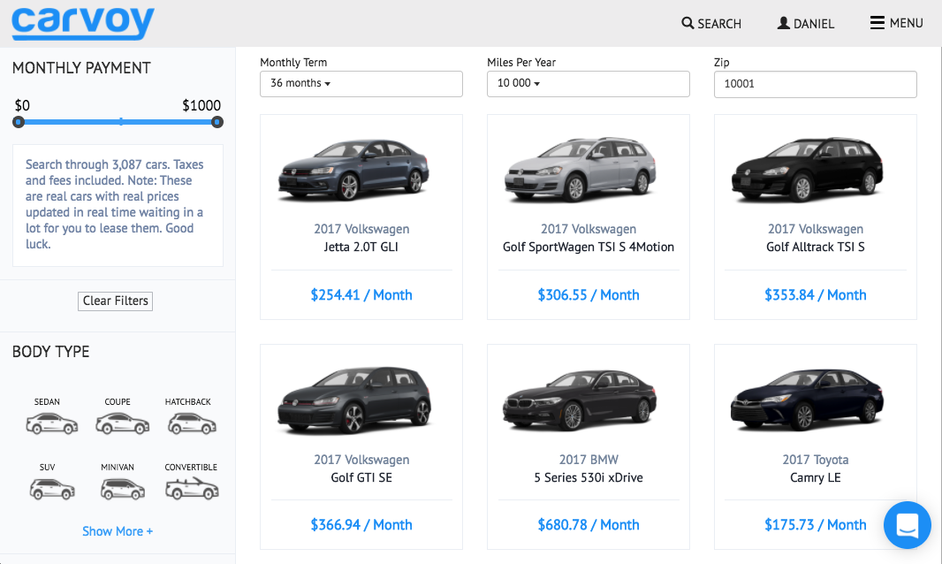Click the Clear Filters button
The image size is (942, 564).
click(115, 301)
